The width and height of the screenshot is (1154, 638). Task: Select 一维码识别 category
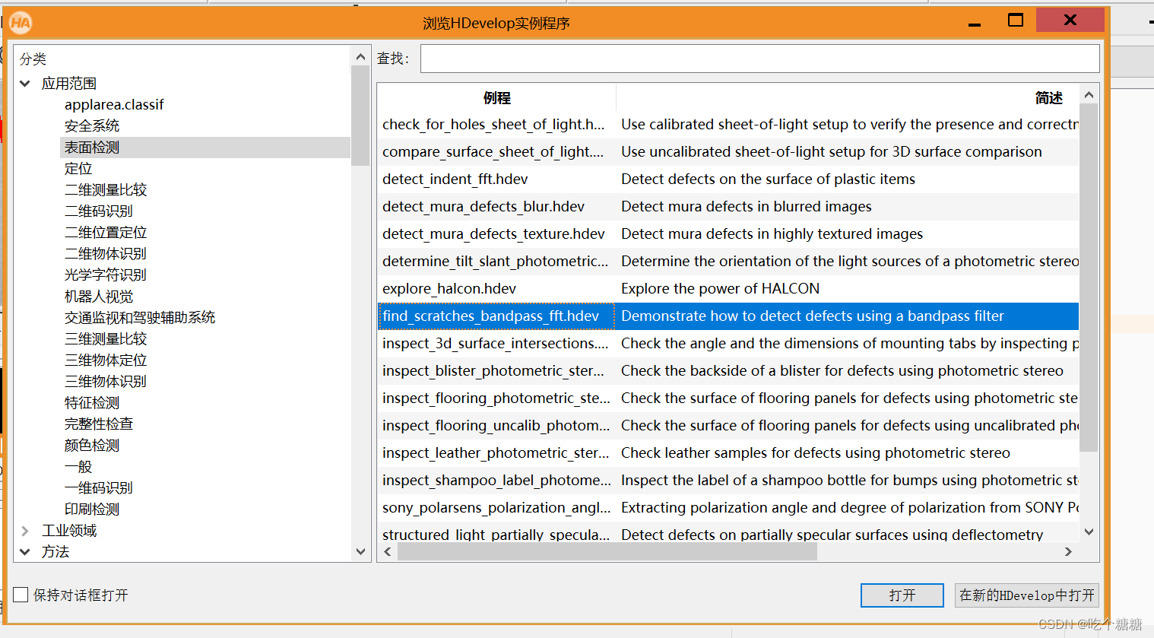[x=99, y=488]
